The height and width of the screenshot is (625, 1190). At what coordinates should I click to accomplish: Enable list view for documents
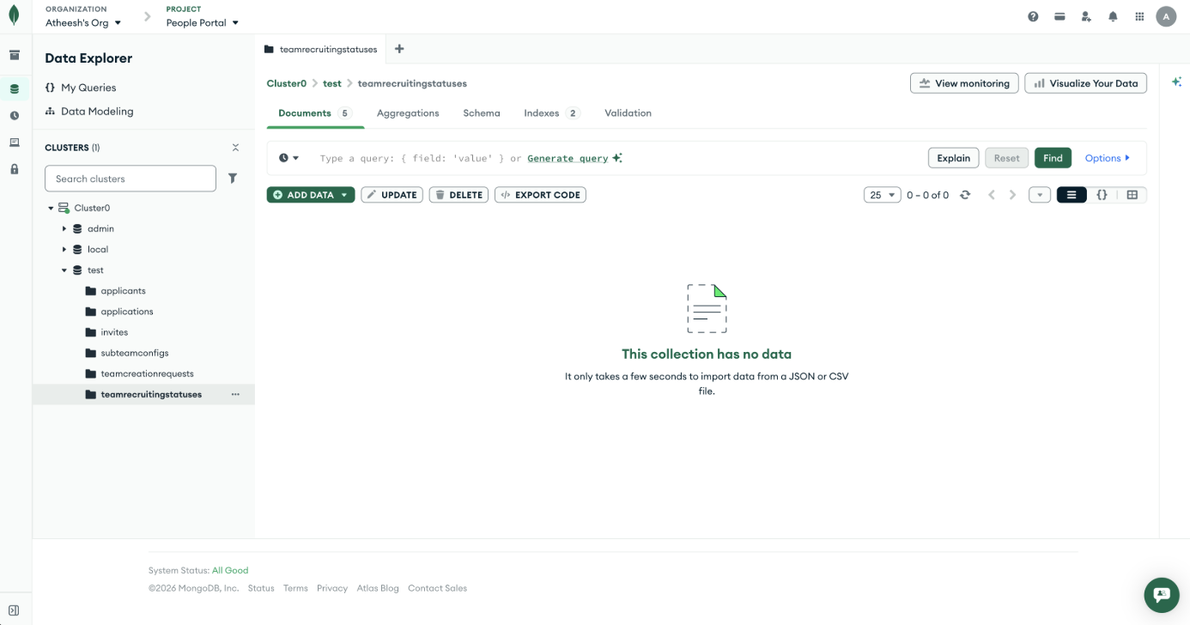click(1071, 194)
